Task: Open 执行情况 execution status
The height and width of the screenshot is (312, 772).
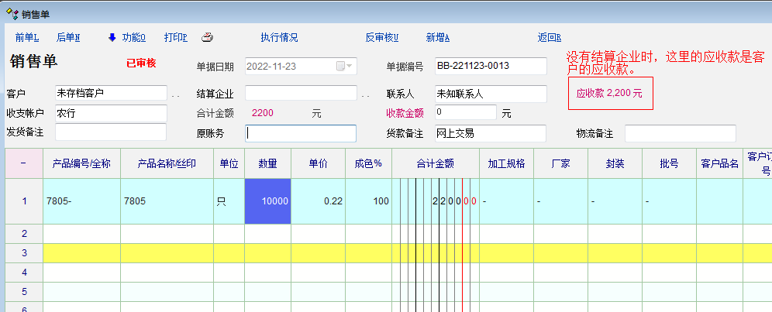Action: click(x=279, y=37)
